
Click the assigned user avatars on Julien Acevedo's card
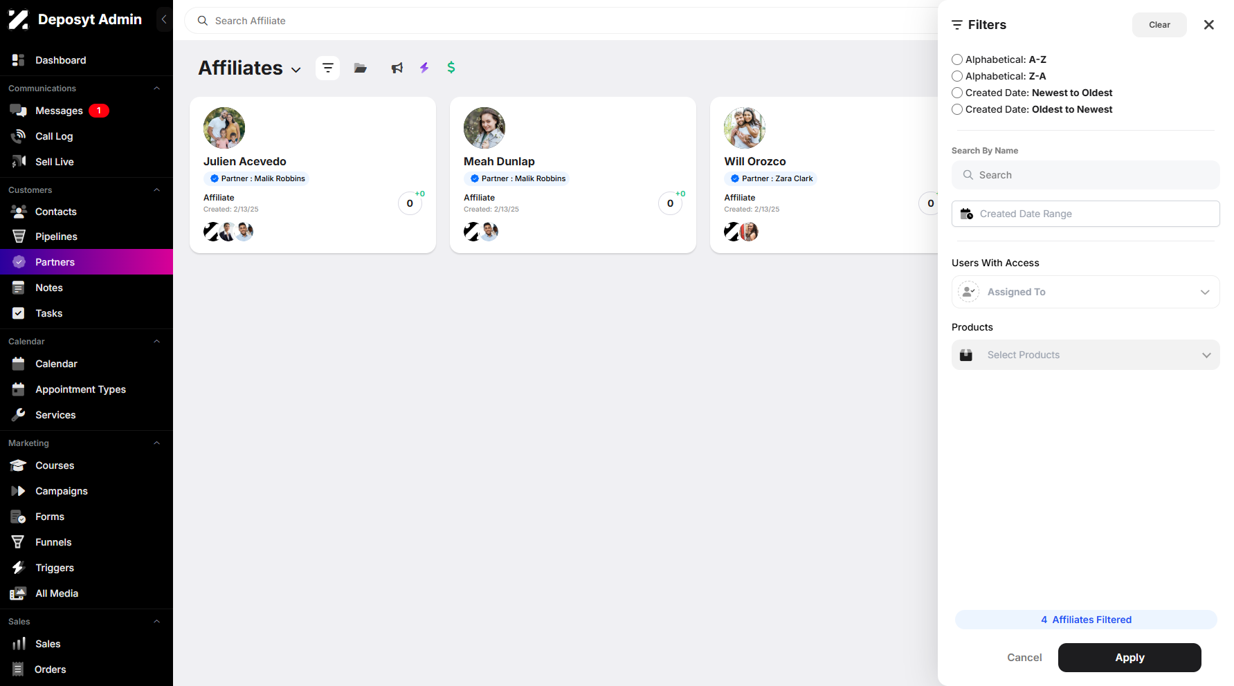(228, 232)
